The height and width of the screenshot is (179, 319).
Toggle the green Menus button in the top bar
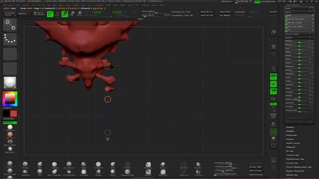[257, 1]
